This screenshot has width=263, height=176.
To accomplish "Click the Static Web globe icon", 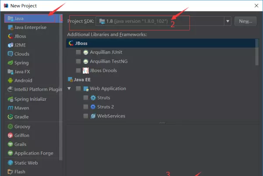I will coord(10,163).
